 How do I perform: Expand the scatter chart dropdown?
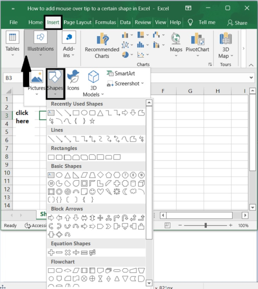click(x=147, y=55)
